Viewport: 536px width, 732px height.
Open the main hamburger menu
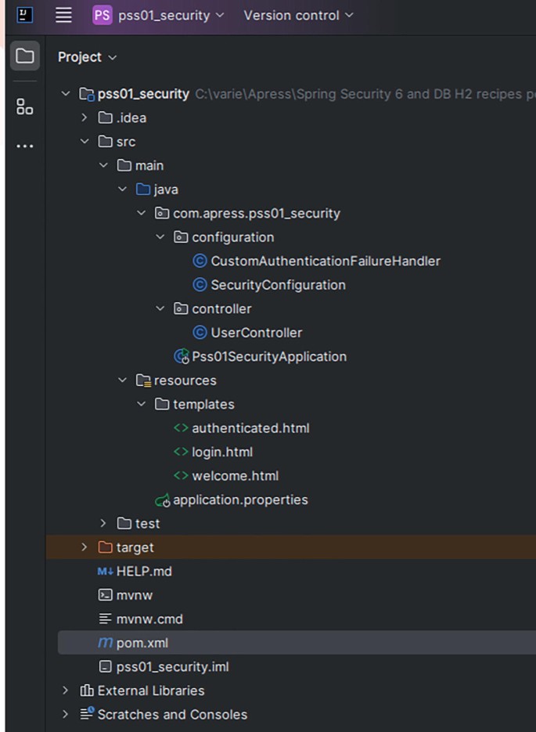pyautogui.click(x=63, y=15)
